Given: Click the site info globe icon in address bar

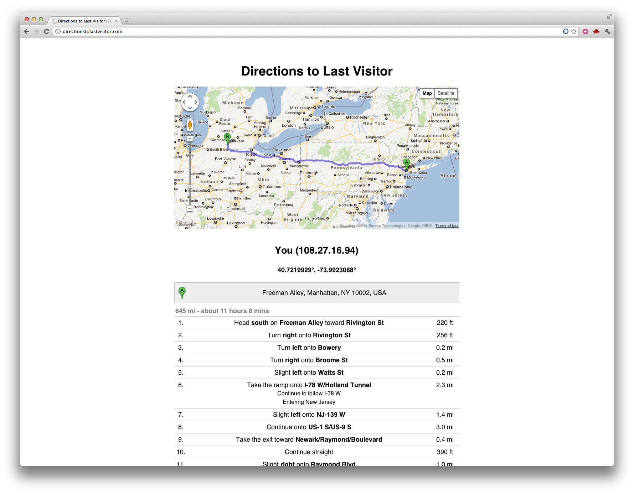Looking at the screenshot, I should tap(58, 31).
